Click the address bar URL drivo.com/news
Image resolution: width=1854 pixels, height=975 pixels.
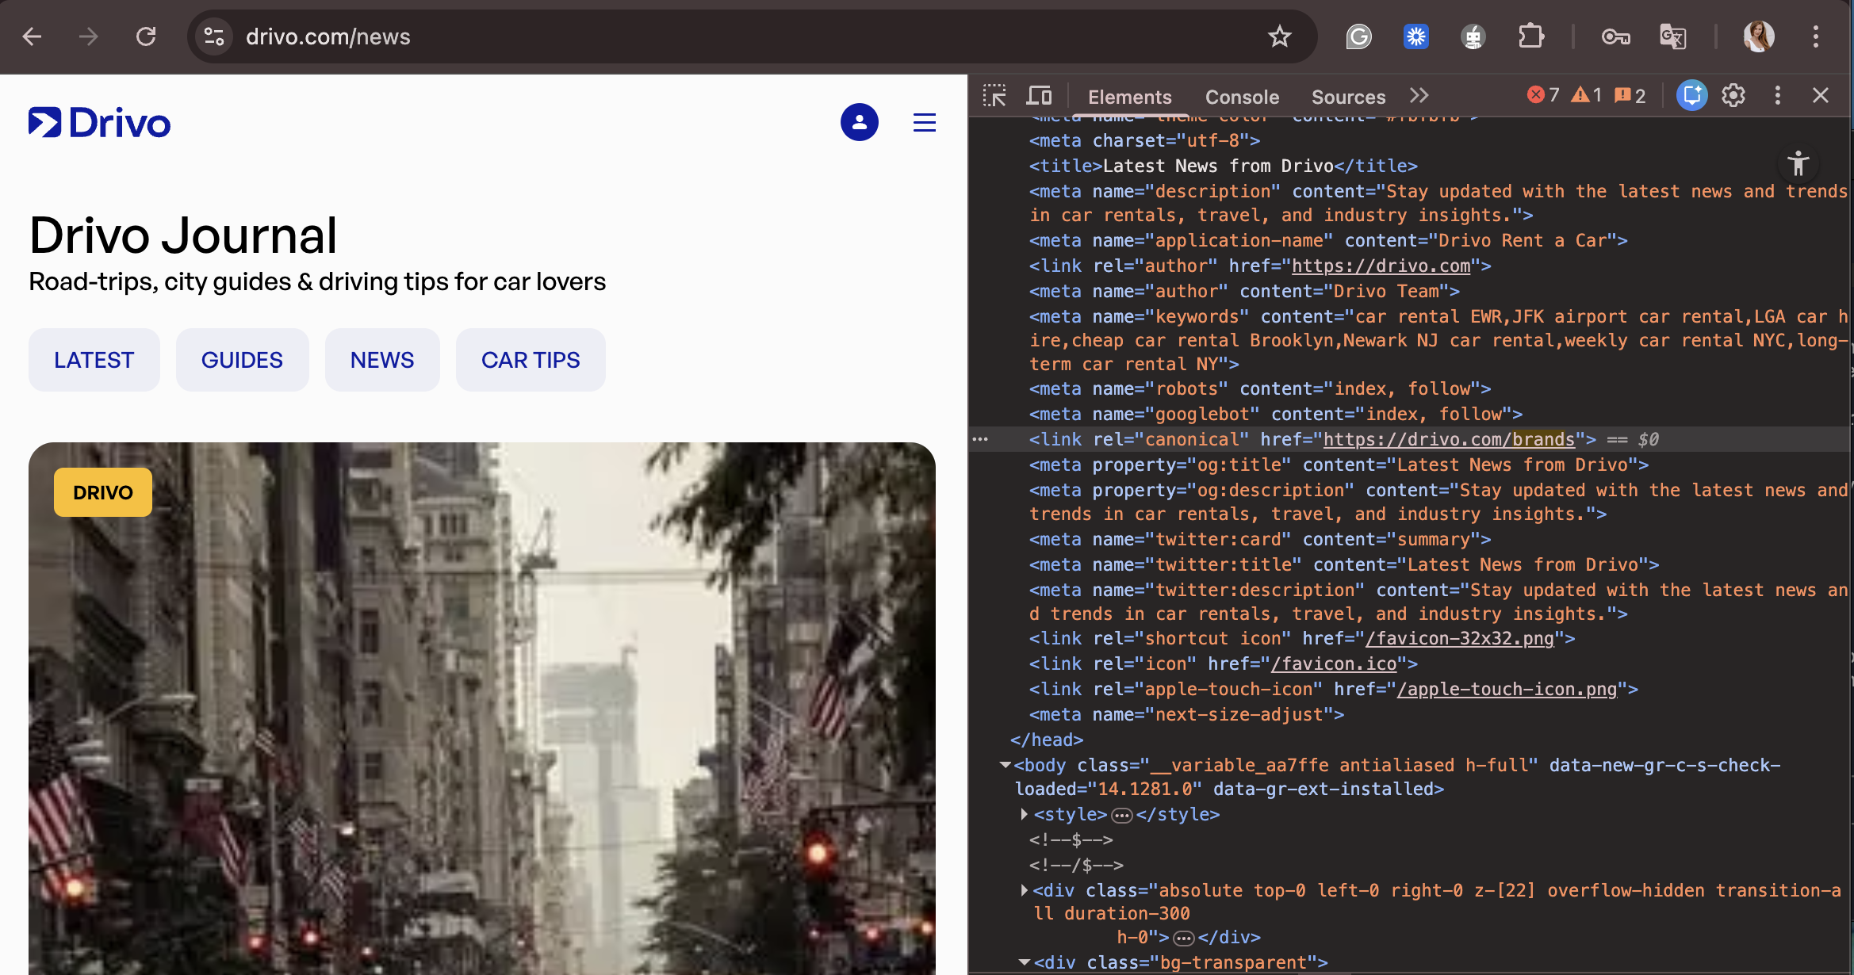coord(328,36)
